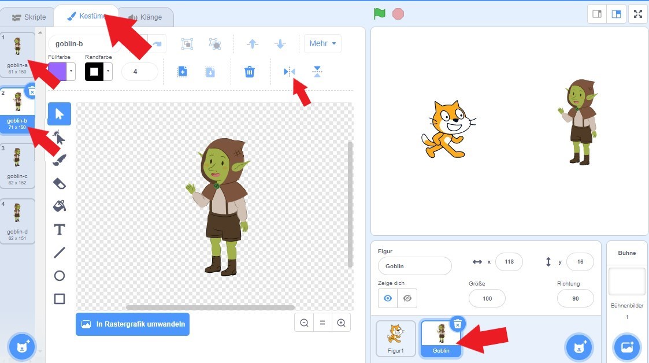Click the Größe size field

click(x=487, y=298)
